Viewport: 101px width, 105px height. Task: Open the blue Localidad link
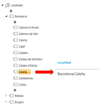[64, 62]
